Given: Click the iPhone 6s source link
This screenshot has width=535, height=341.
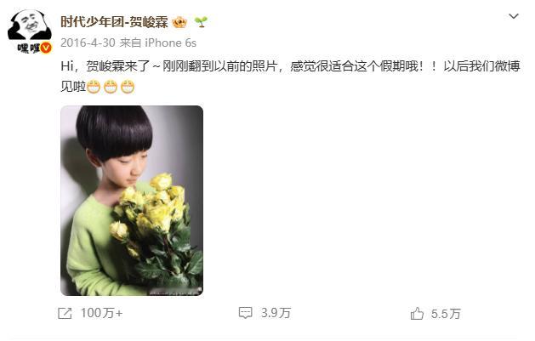Looking at the screenshot, I should 171,43.
